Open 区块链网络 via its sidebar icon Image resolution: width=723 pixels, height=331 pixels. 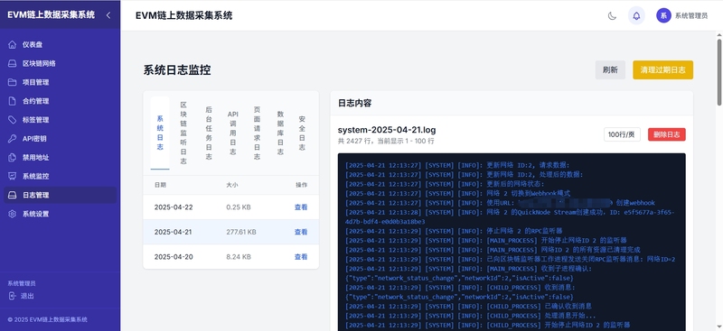click(13, 63)
